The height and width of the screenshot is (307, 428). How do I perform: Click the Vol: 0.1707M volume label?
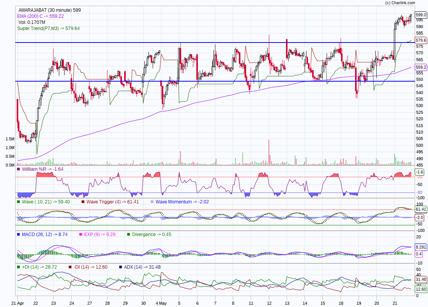32,22
